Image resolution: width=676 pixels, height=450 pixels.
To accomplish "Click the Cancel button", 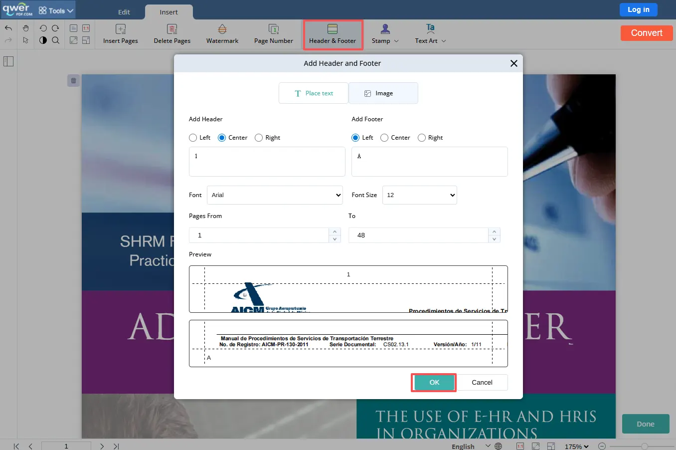I will [482, 383].
